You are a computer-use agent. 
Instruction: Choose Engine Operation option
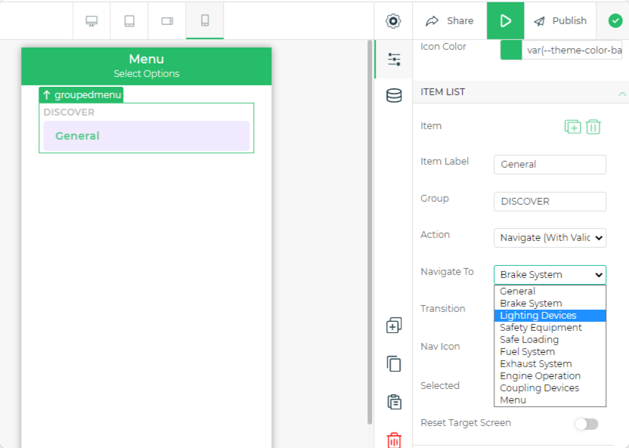coord(550,376)
